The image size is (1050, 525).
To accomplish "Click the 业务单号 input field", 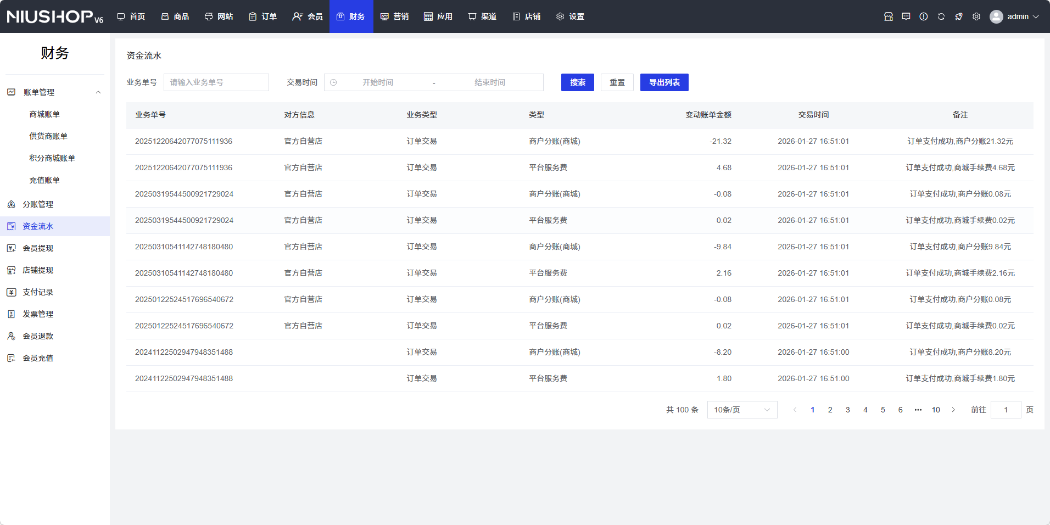I will [216, 82].
